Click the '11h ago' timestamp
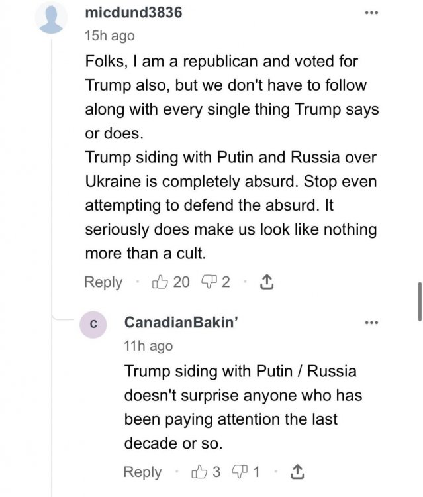This screenshot has height=497, width=423. click(x=148, y=345)
